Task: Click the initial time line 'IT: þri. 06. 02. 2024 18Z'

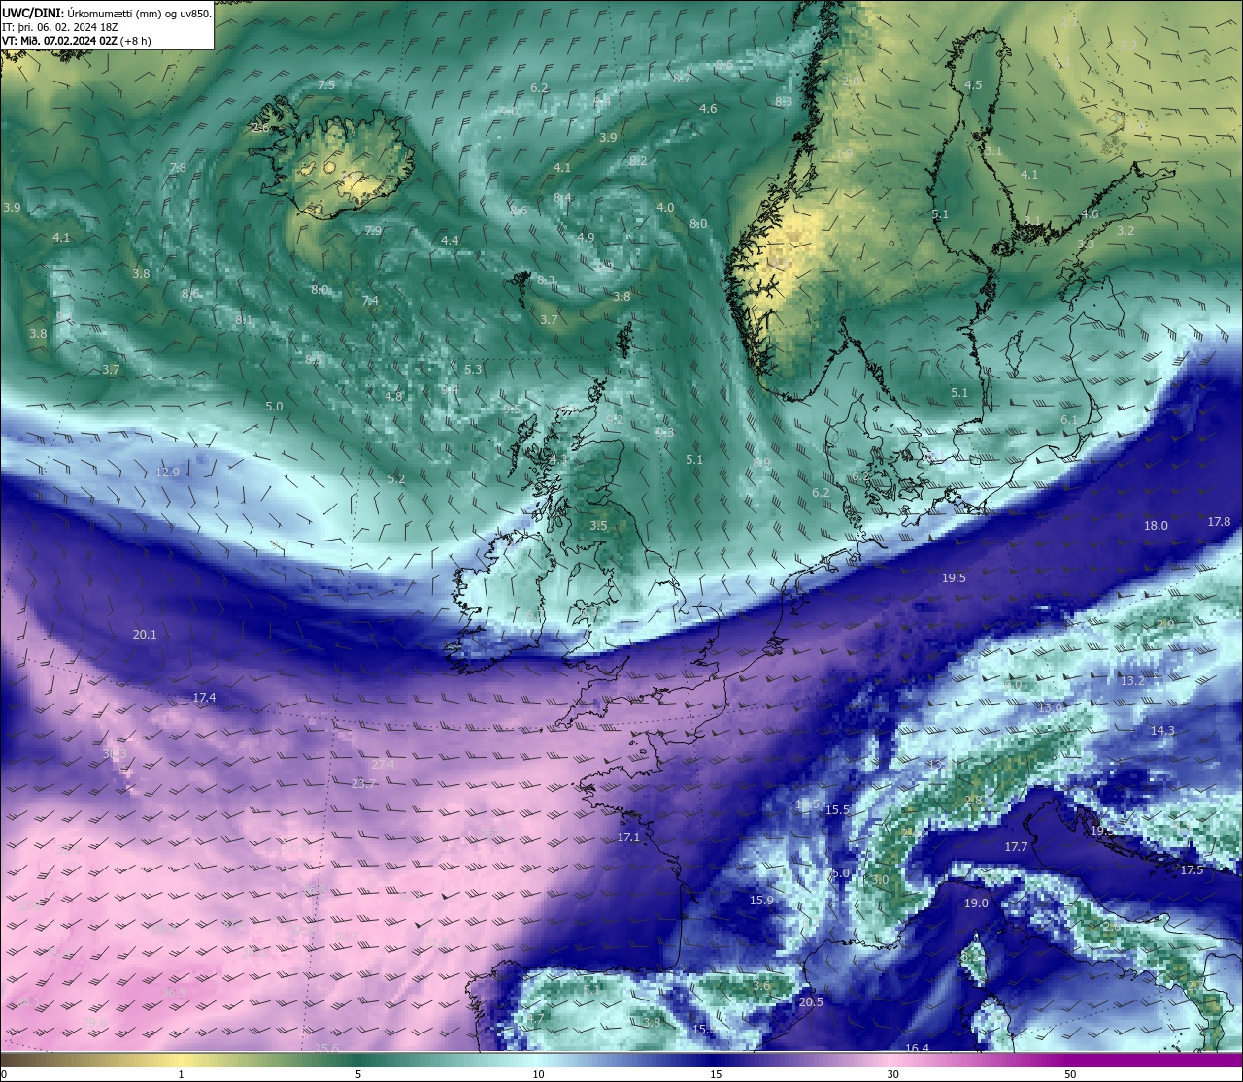Action: tap(60, 27)
